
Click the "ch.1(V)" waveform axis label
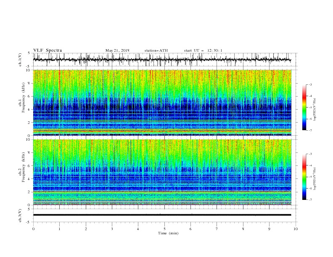click(x=20, y=60)
